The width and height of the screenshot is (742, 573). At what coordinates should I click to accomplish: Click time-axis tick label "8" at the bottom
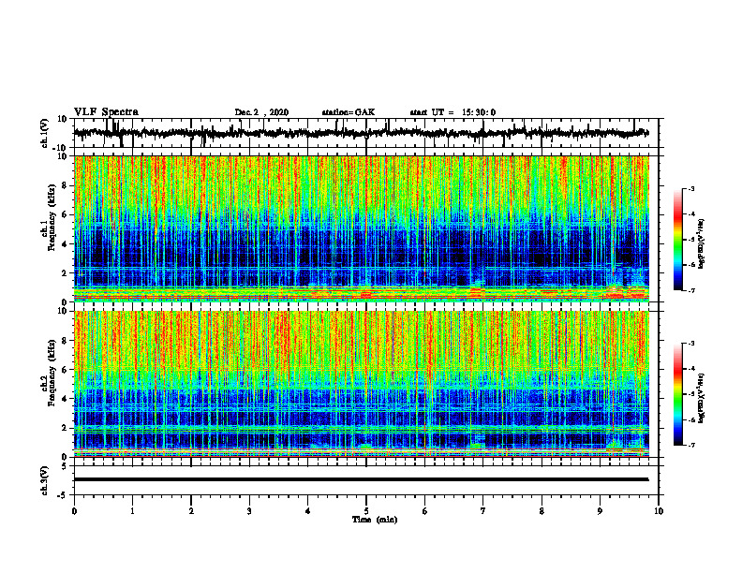pyautogui.click(x=542, y=511)
